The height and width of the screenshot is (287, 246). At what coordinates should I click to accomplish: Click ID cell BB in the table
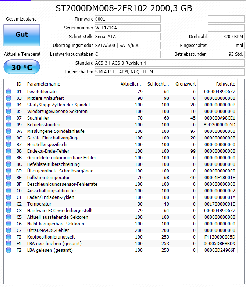pyautogui.click(x=19, y=157)
